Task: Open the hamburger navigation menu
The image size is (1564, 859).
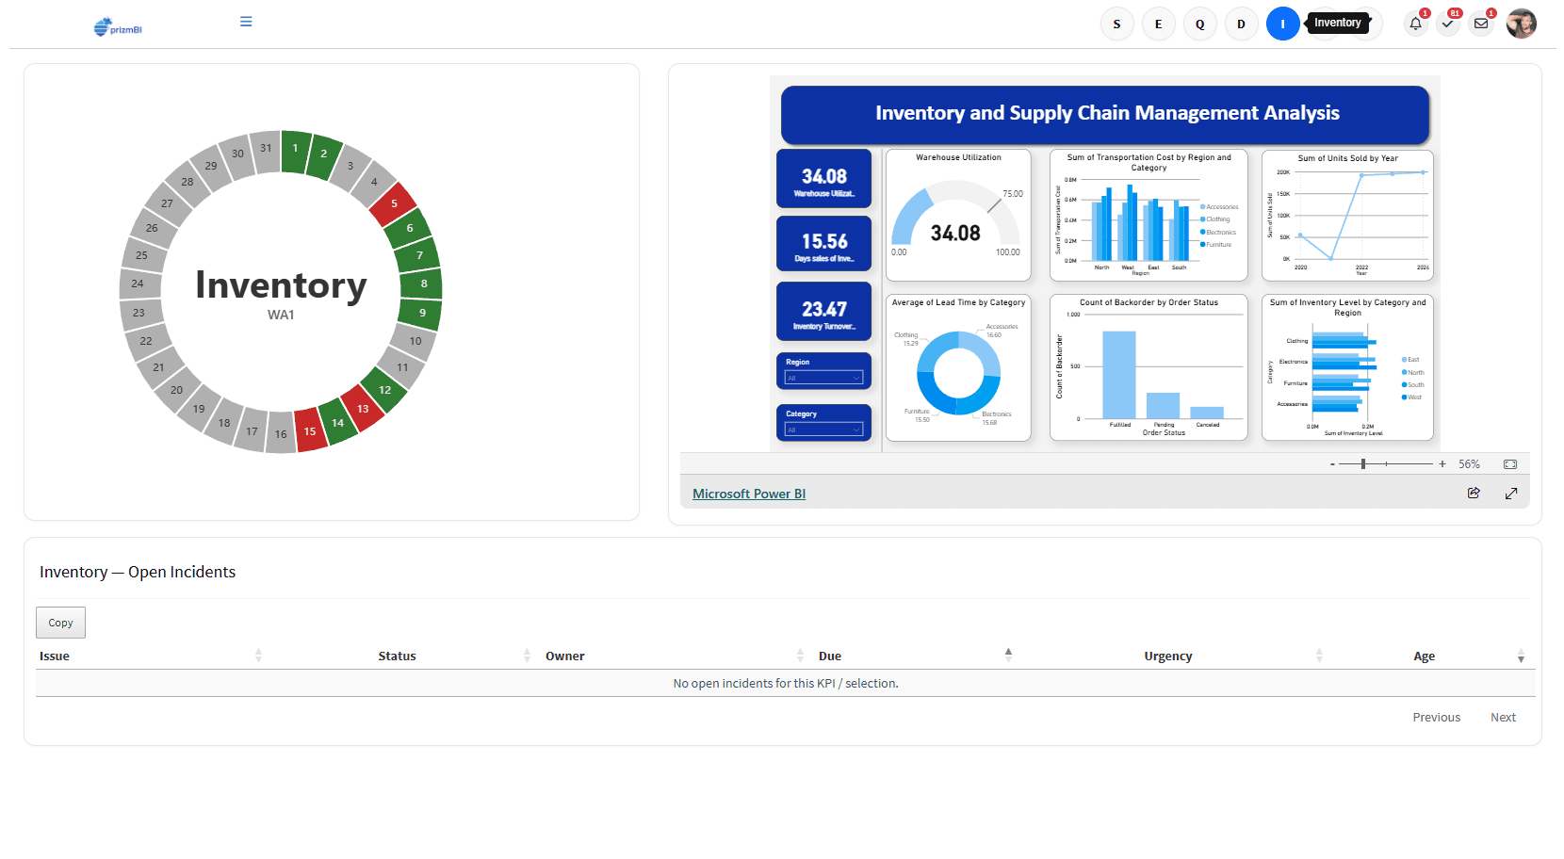Action: click(x=246, y=21)
